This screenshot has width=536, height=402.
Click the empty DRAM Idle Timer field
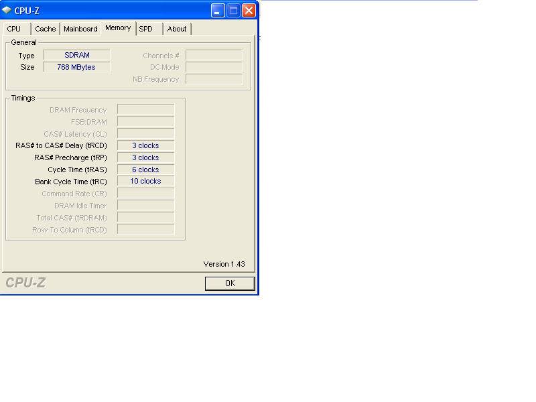tap(145, 205)
